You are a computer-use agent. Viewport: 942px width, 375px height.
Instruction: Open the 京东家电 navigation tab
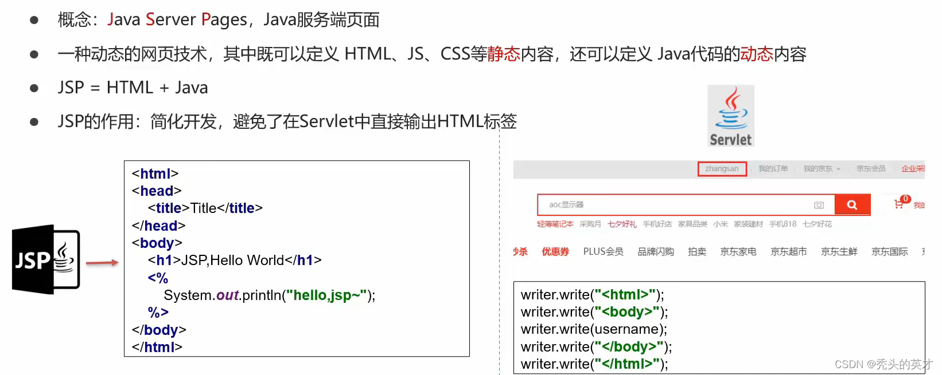[x=738, y=251]
